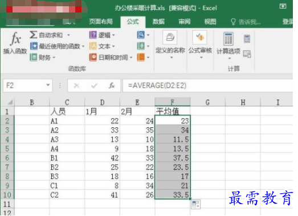Click the AutoSum sigma icon

coord(33,35)
